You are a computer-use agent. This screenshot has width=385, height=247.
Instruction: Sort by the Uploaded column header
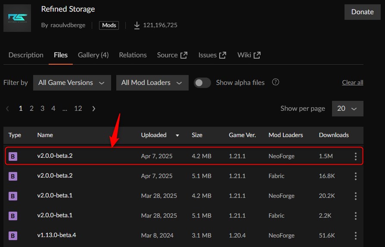tap(160, 135)
